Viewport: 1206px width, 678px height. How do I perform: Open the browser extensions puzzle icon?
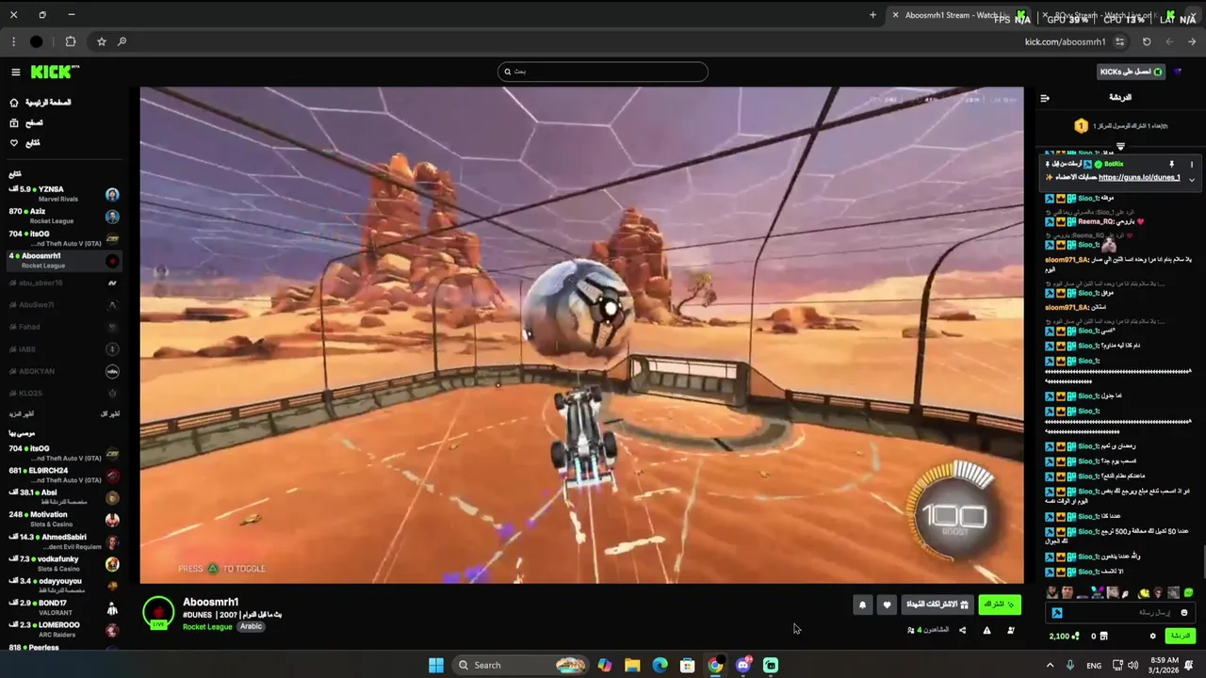(x=71, y=41)
